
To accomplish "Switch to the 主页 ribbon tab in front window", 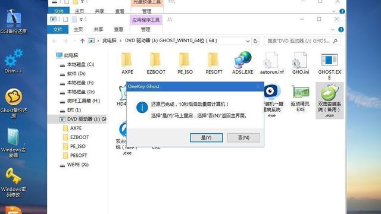I will tap(78, 29).
